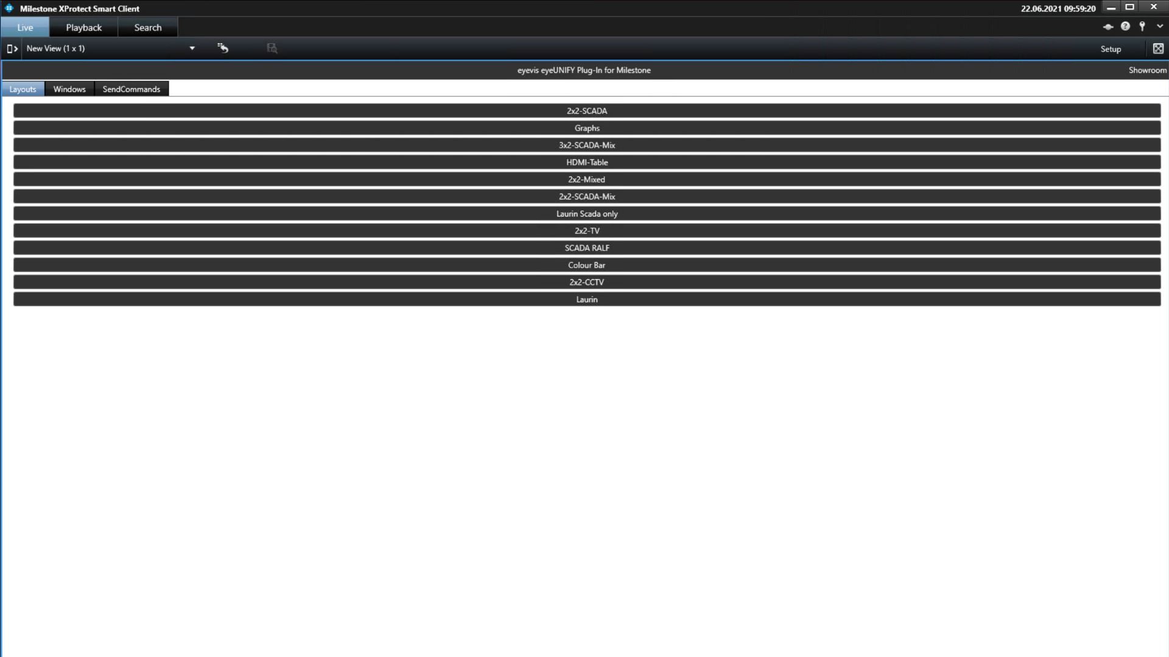
Task: Select the Layouts plug-in tab
Action: click(x=23, y=89)
